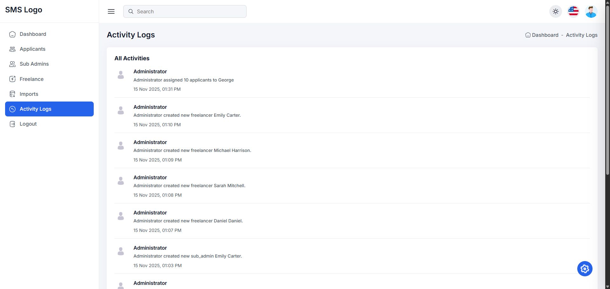Click the SMS Logo brand link
Screen dimensions: 610x289
click(24, 10)
